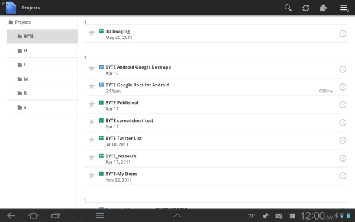Open the M folder
Image resolution: width=355 pixels, height=222 pixels.
click(42, 79)
